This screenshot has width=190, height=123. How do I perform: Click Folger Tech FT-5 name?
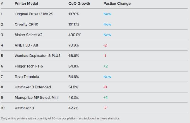coord(29,66)
